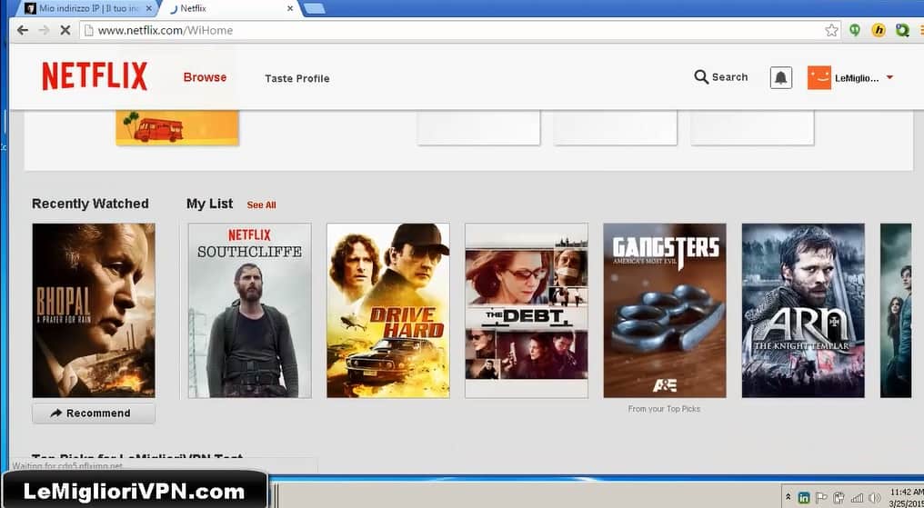Click the Search label in Netflix header
The height and width of the screenshot is (508, 924).
(729, 77)
